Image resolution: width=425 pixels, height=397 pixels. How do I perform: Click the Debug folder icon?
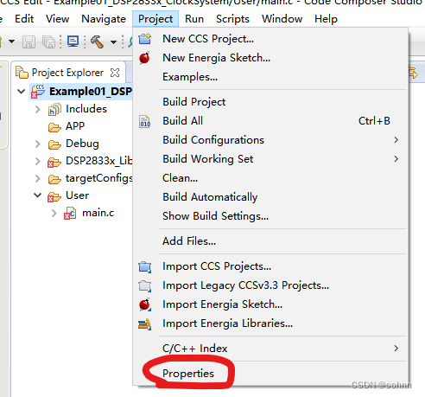[54, 144]
